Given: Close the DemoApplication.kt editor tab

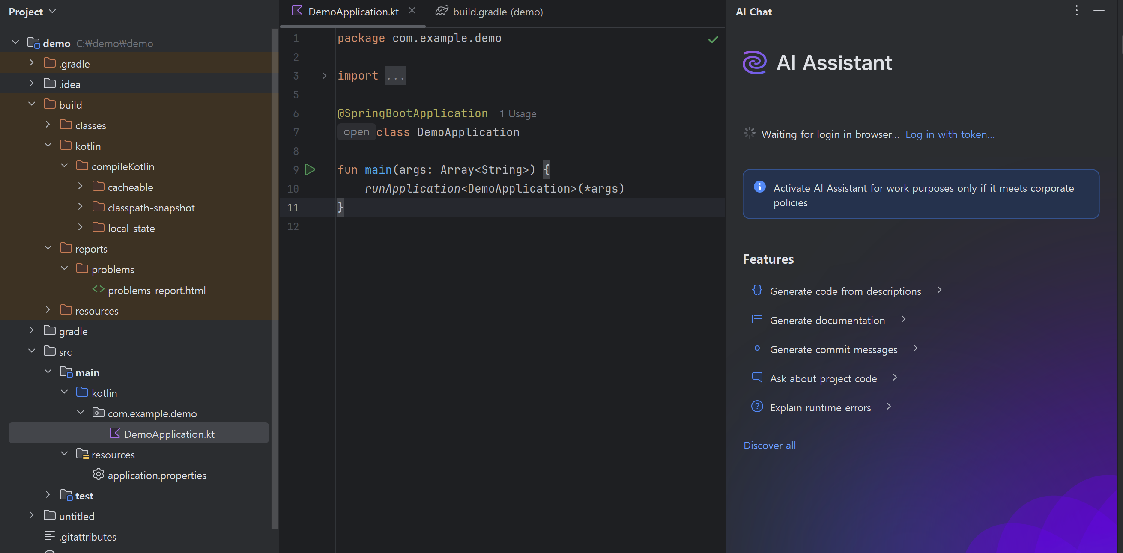Looking at the screenshot, I should pos(412,10).
